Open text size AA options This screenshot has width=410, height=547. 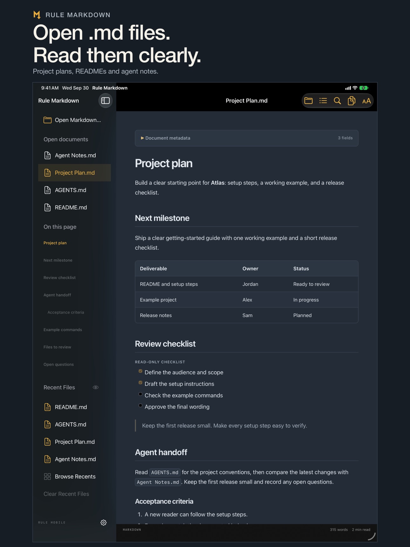[366, 101]
